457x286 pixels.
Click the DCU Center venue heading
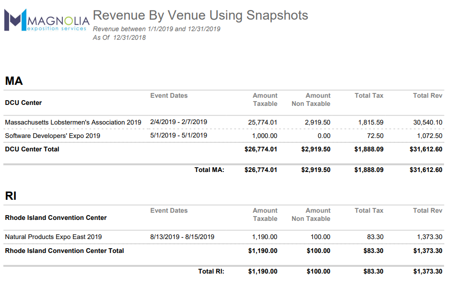click(23, 103)
